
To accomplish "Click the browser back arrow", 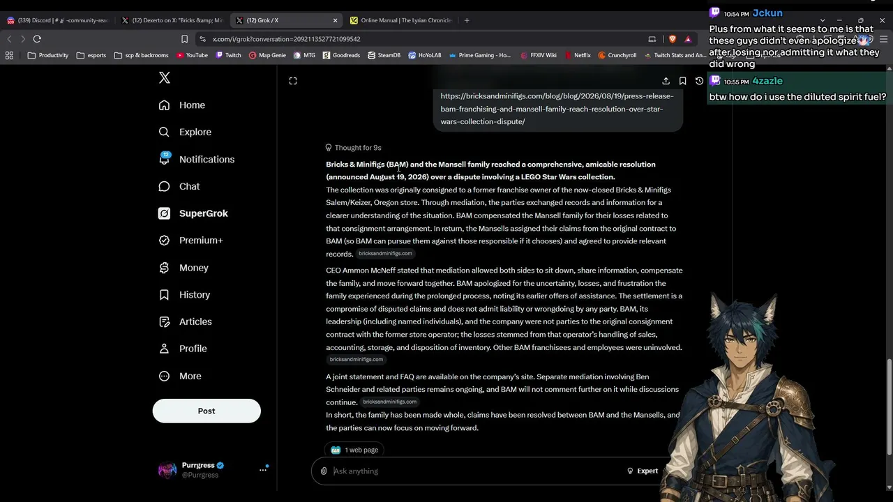I will 9,39.
